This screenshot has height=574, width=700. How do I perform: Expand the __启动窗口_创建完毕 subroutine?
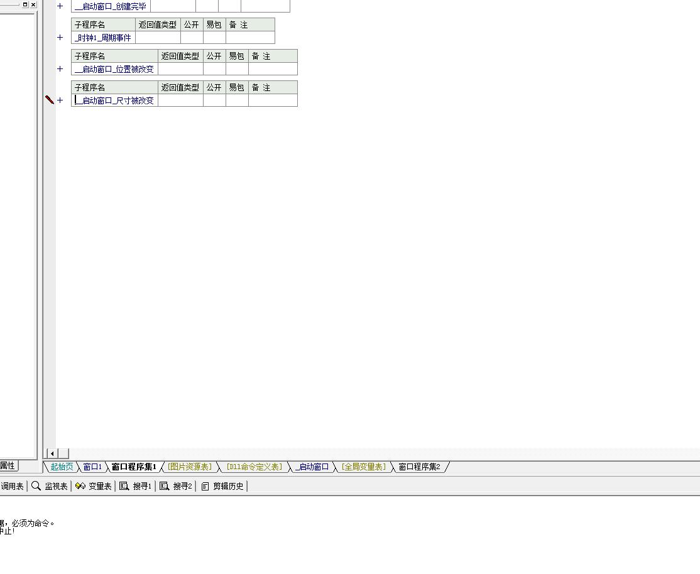[60, 6]
